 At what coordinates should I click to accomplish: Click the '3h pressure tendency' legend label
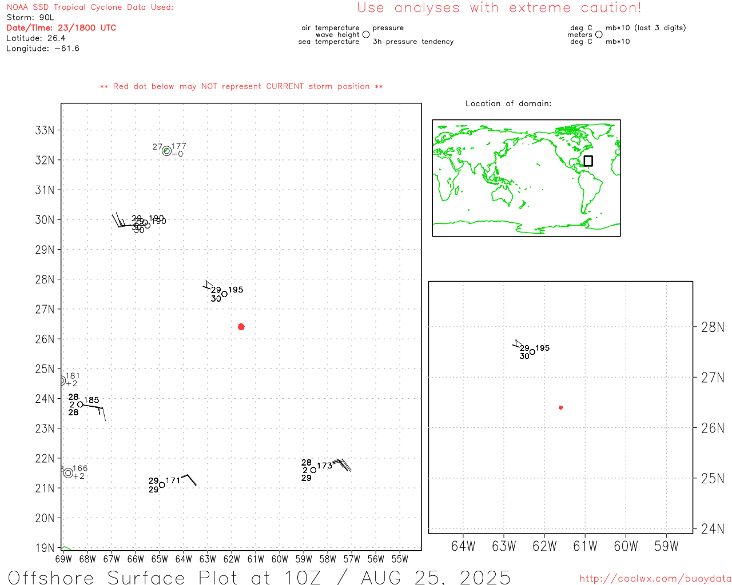tap(413, 42)
